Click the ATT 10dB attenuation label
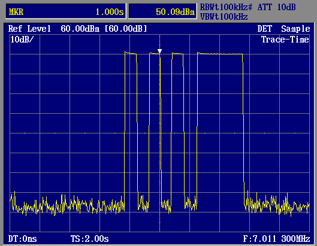The width and height of the screenshot is (317, 246). (277, 7)
